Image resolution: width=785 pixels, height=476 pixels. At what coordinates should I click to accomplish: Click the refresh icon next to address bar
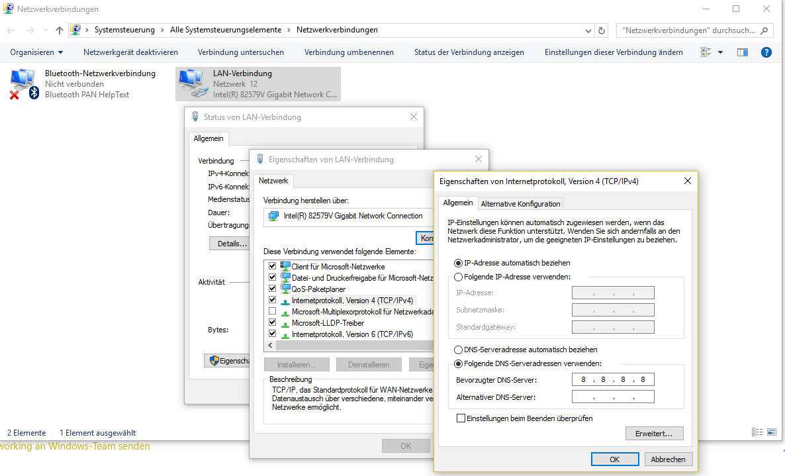pos(602,30)
